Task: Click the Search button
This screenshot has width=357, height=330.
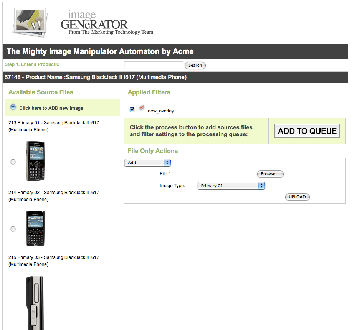Action: pyautogui.click(x=195, y=66)
